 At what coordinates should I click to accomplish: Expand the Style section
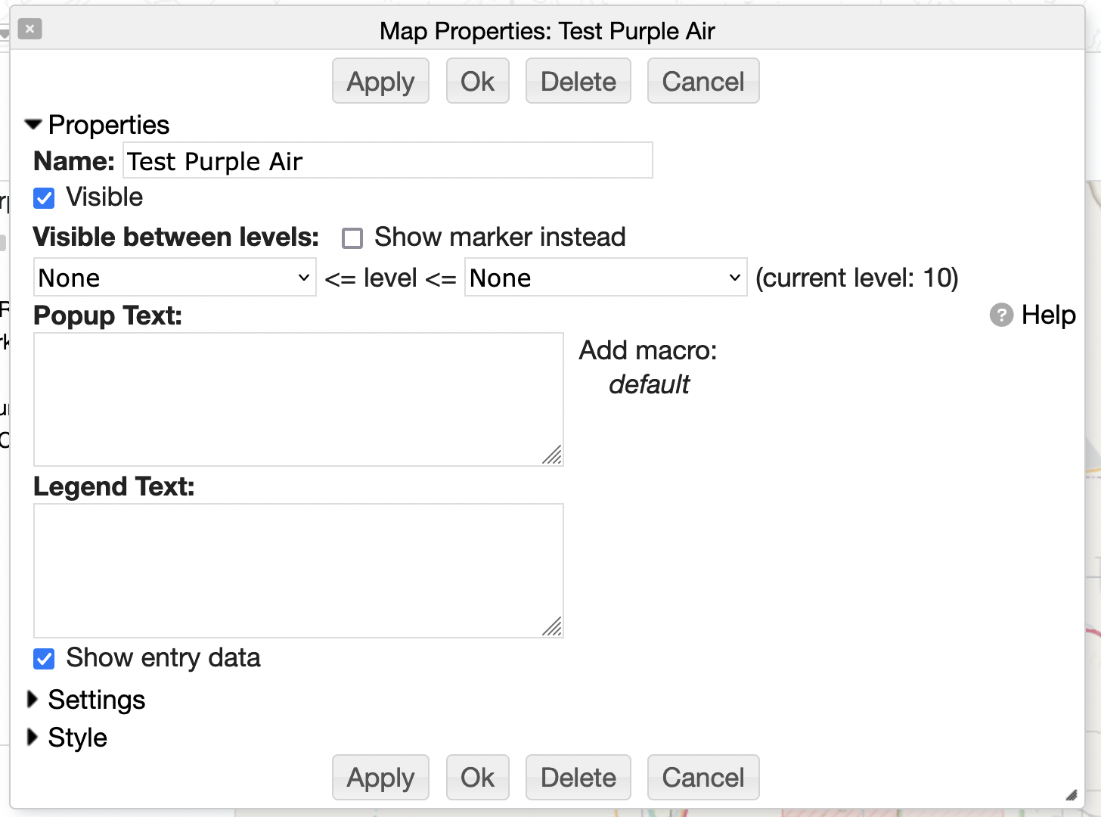coord(33,738)
